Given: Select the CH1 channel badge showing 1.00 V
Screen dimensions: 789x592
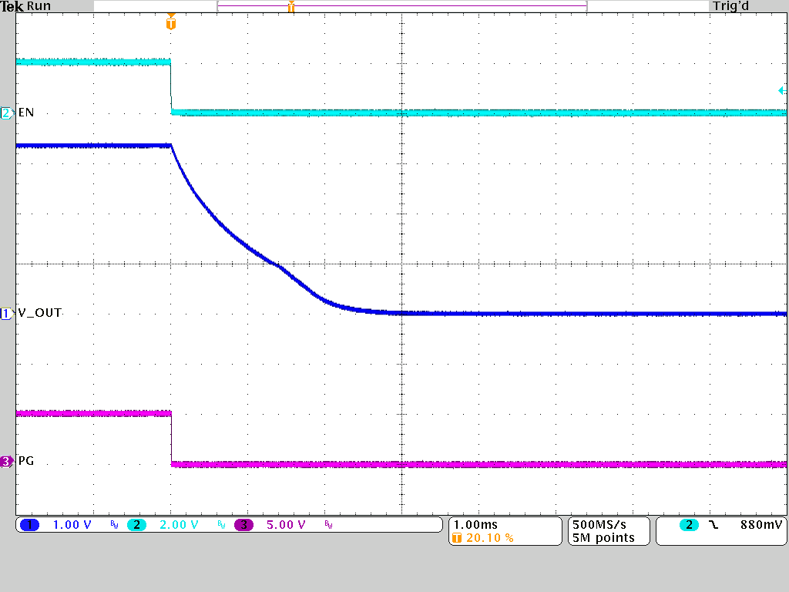Looking at the screenshot, I should pos(29,524).
